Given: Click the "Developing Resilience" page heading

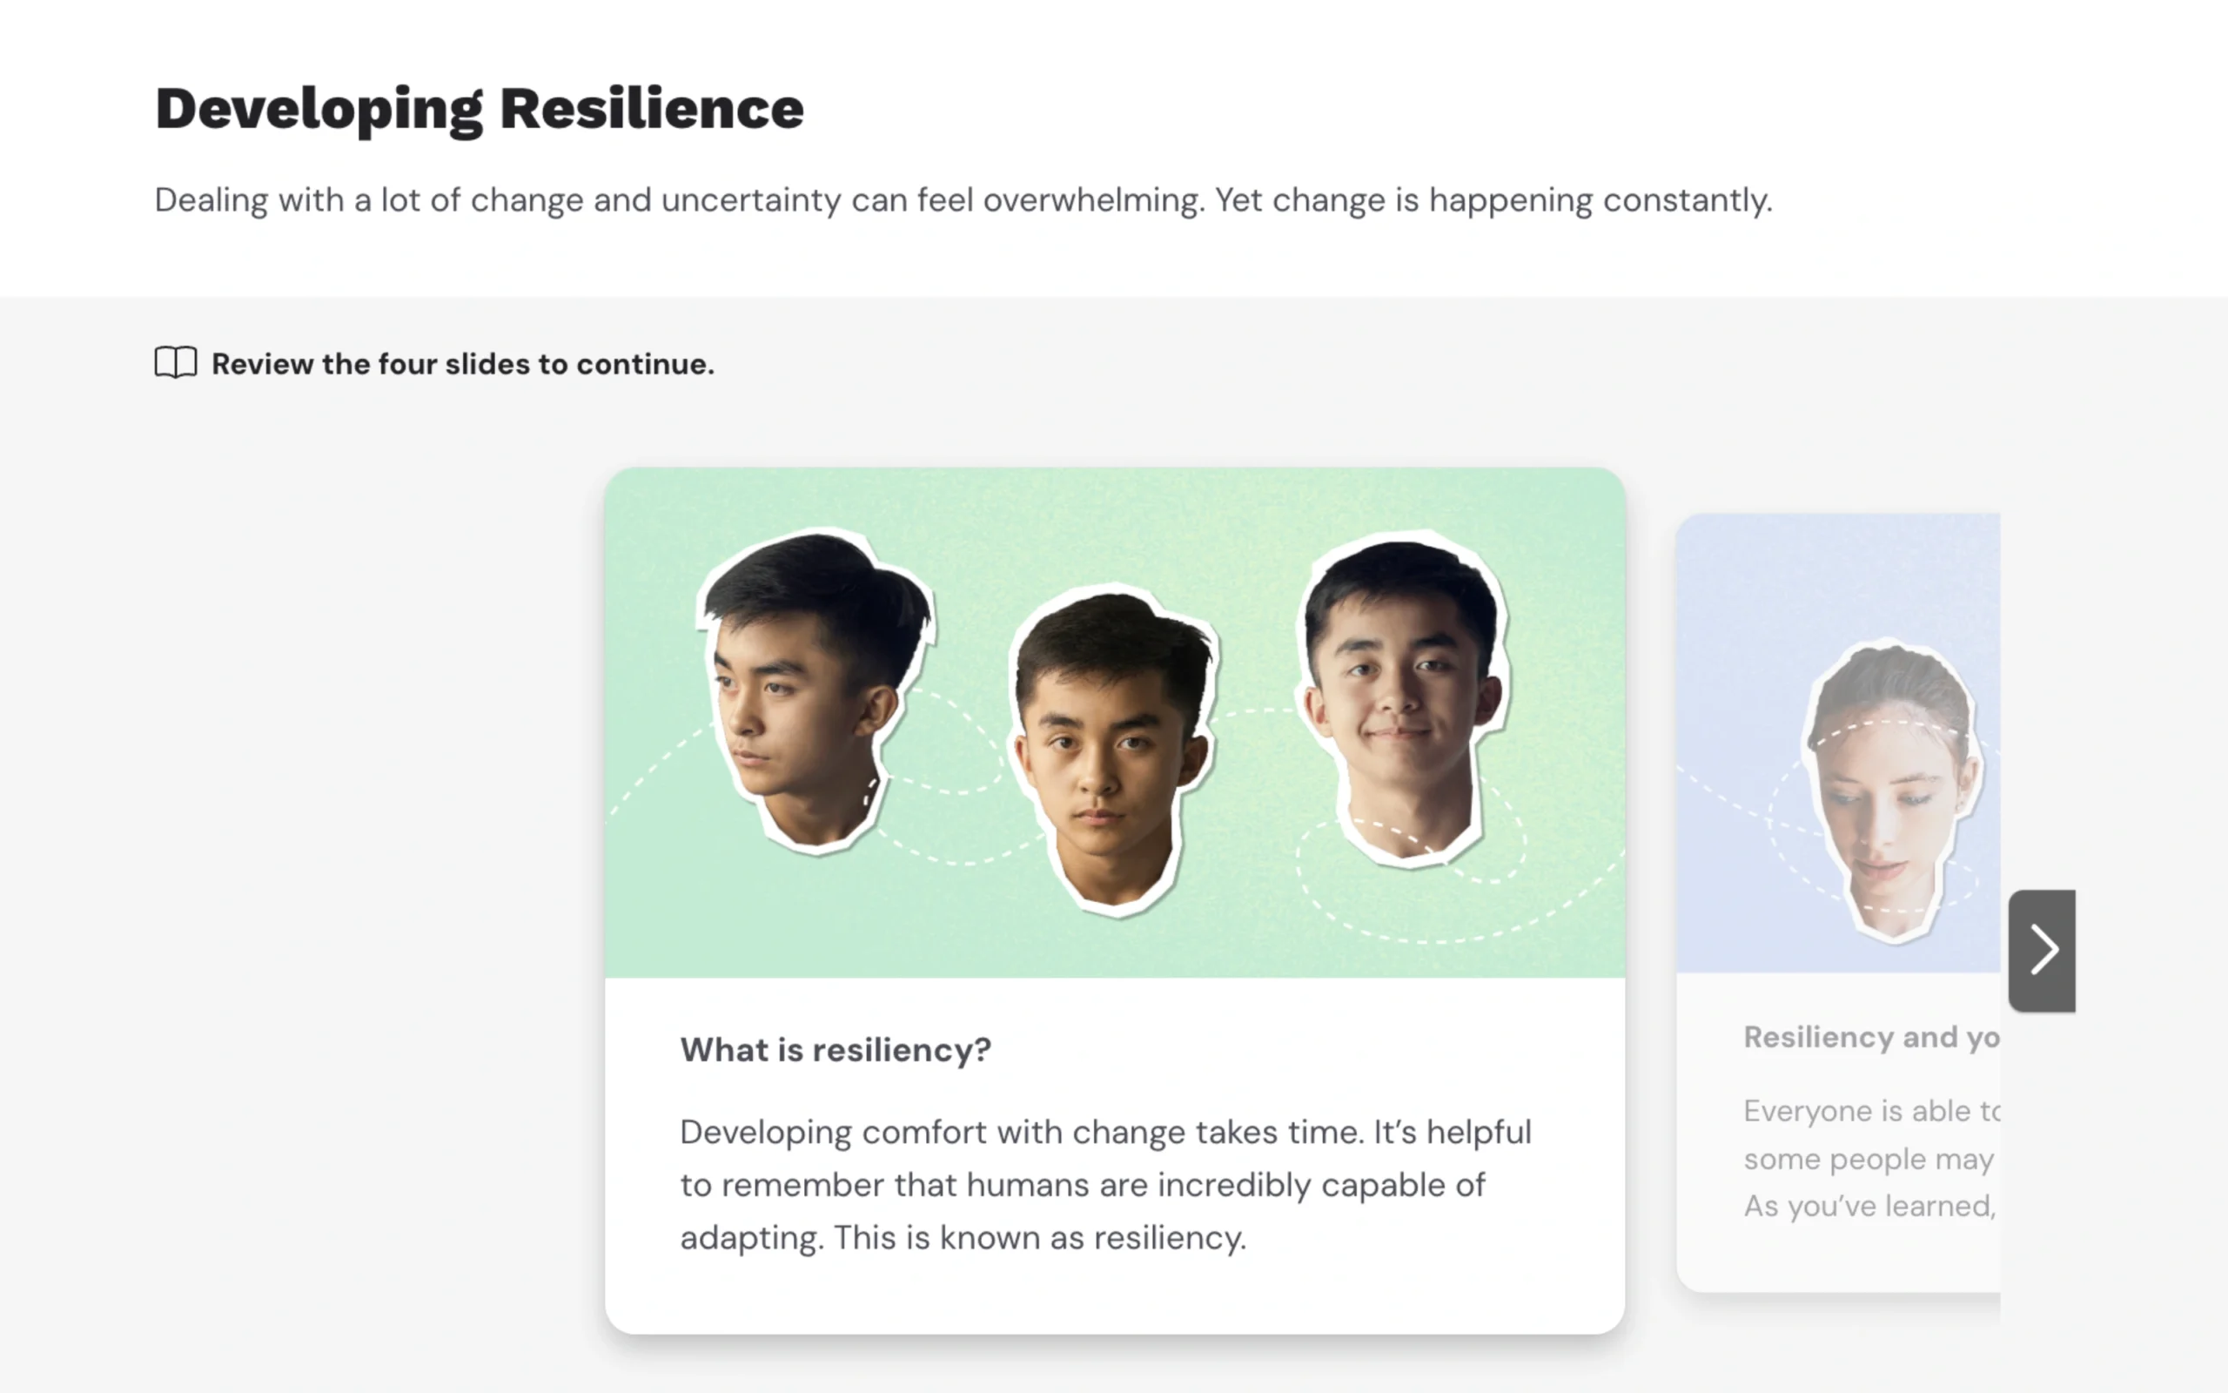Looking at the screenshot, I should [x=479, y=109].
